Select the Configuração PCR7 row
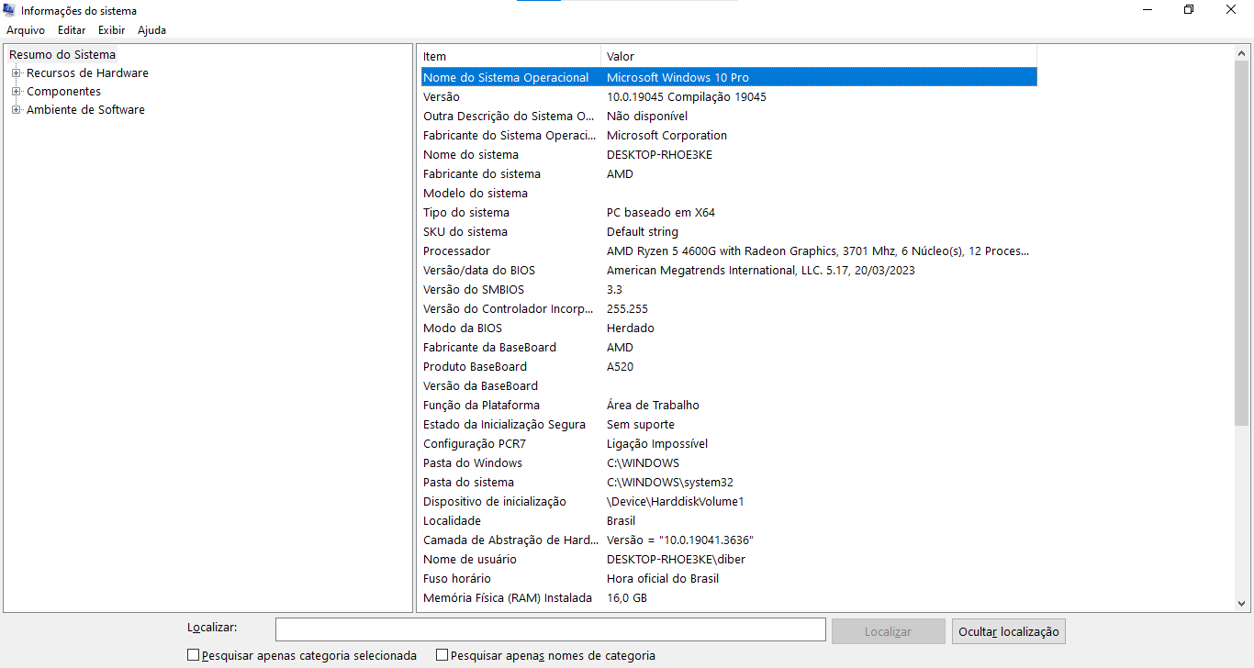Screen dimensions: 1254x668 click(x=728, y=444)
